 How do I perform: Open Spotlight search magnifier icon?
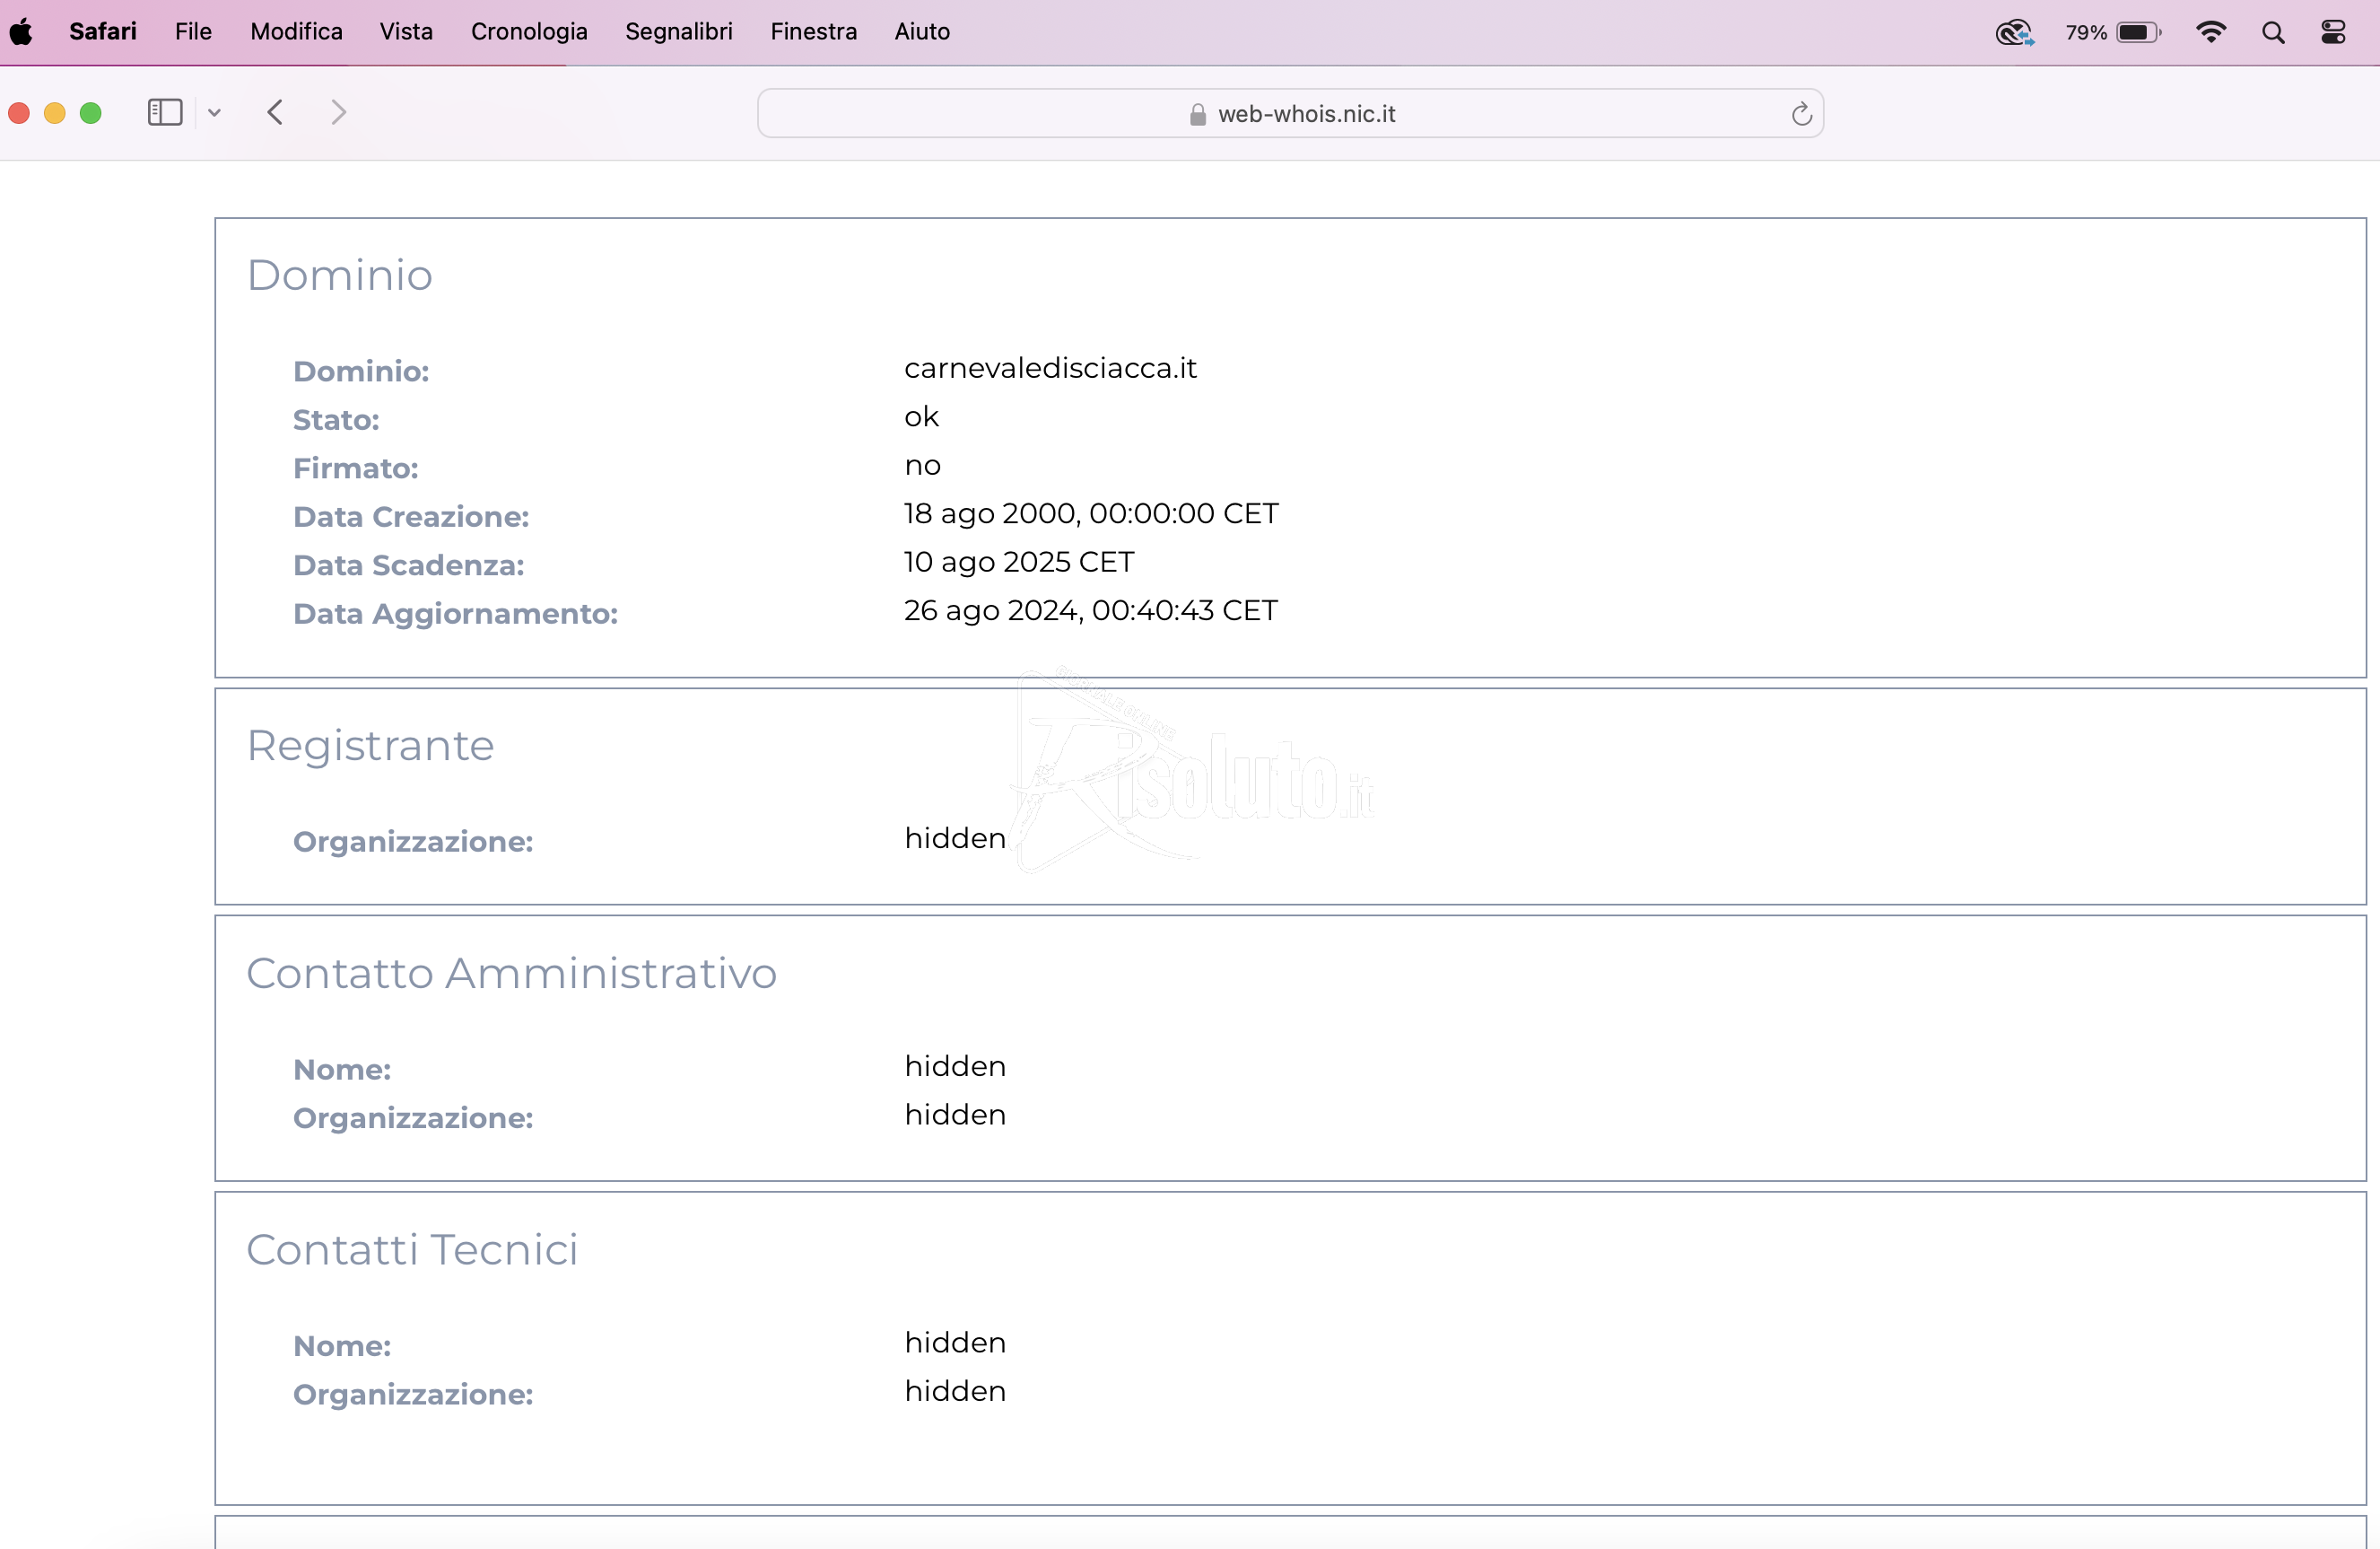point(2272,32)
